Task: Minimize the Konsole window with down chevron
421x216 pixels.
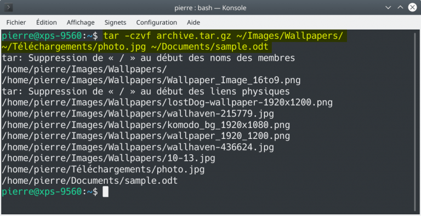Action: point(388,8)
